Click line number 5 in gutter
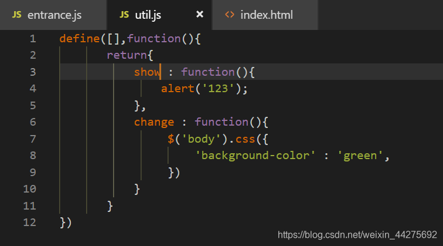The height and width of the screenshot is (246, 443). (x=33, y=105)
